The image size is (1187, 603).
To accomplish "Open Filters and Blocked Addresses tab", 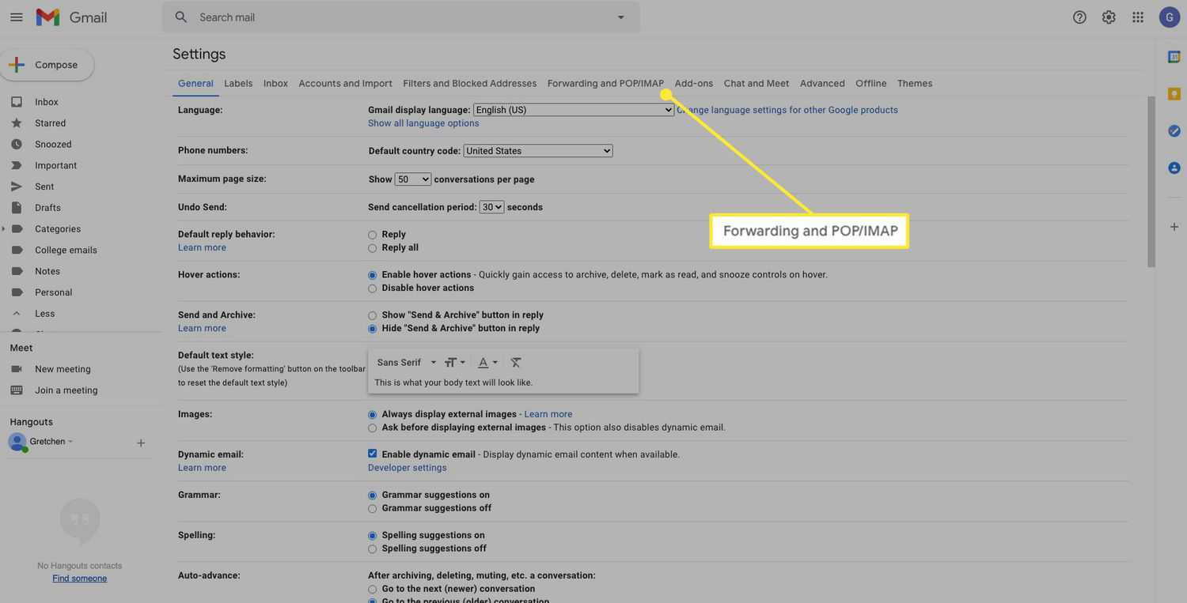I will tap(469, 83).
